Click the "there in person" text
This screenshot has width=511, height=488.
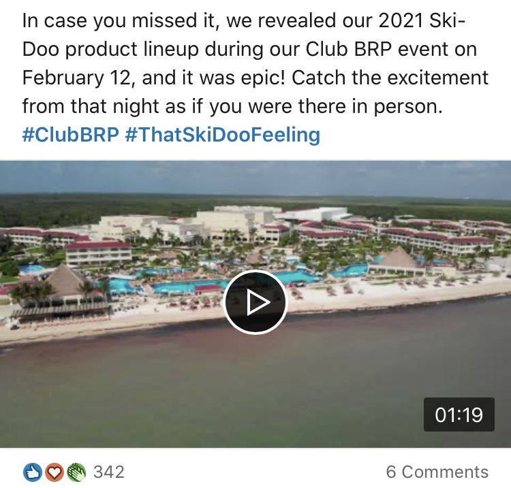click(x=370, y=107)
